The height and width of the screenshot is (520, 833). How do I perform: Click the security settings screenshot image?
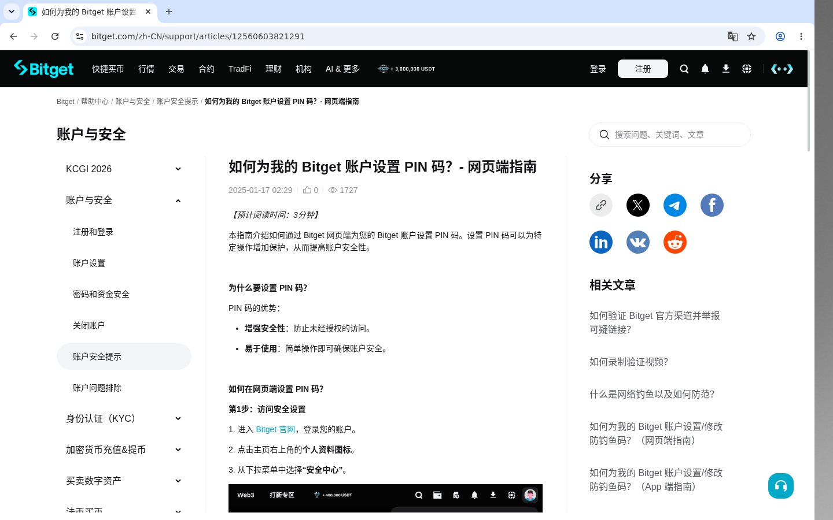pos(385,498)
